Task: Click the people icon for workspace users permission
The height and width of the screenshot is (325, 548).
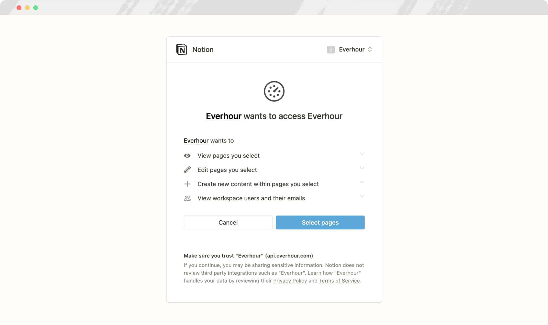Action: pos(187,198)
